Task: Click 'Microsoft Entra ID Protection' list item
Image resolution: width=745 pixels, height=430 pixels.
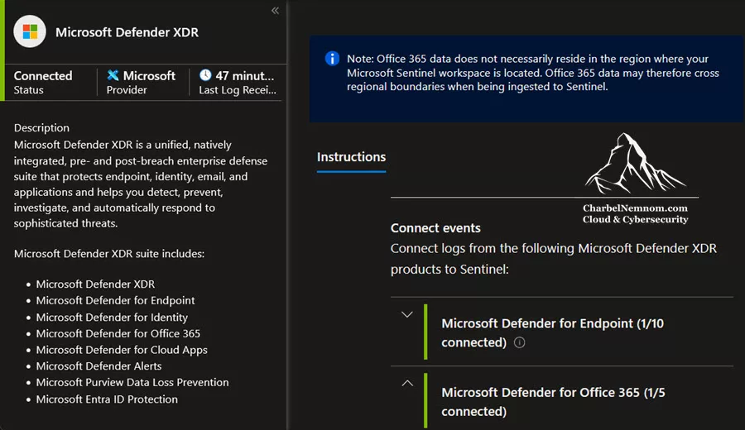Action: [107, 399]
